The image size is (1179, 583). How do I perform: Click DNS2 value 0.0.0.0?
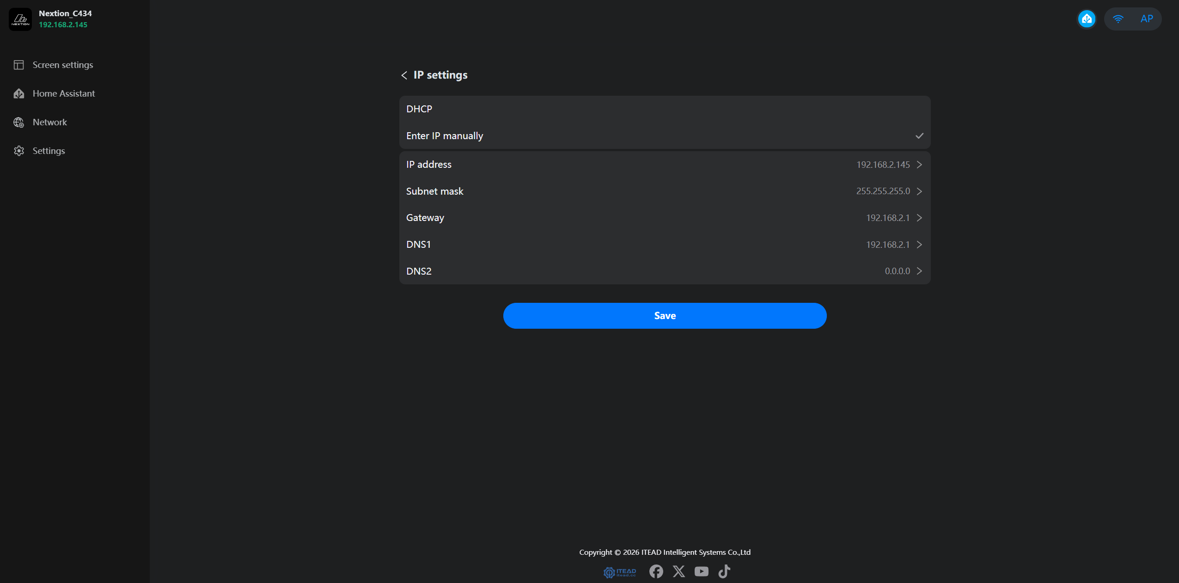pos(897,271)
